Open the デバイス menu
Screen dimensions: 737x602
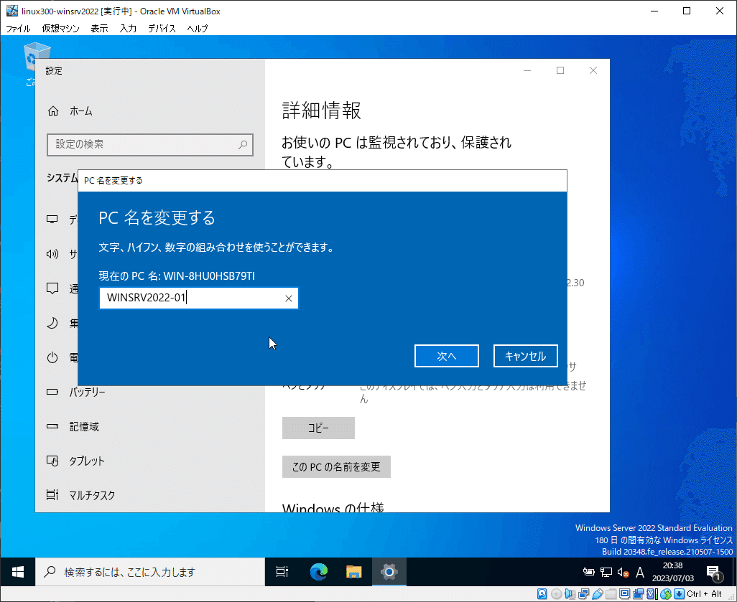point(162,29)
